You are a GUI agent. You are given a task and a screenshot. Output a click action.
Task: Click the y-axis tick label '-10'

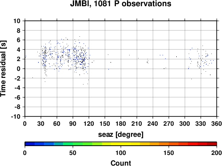16,116
